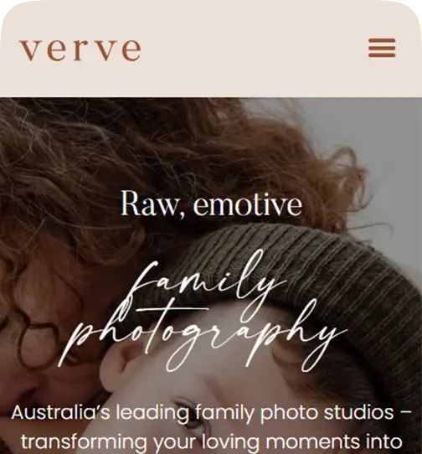Select the "Raw, emotive" heading
Viewport: 422px width, 454px height.
211,204
